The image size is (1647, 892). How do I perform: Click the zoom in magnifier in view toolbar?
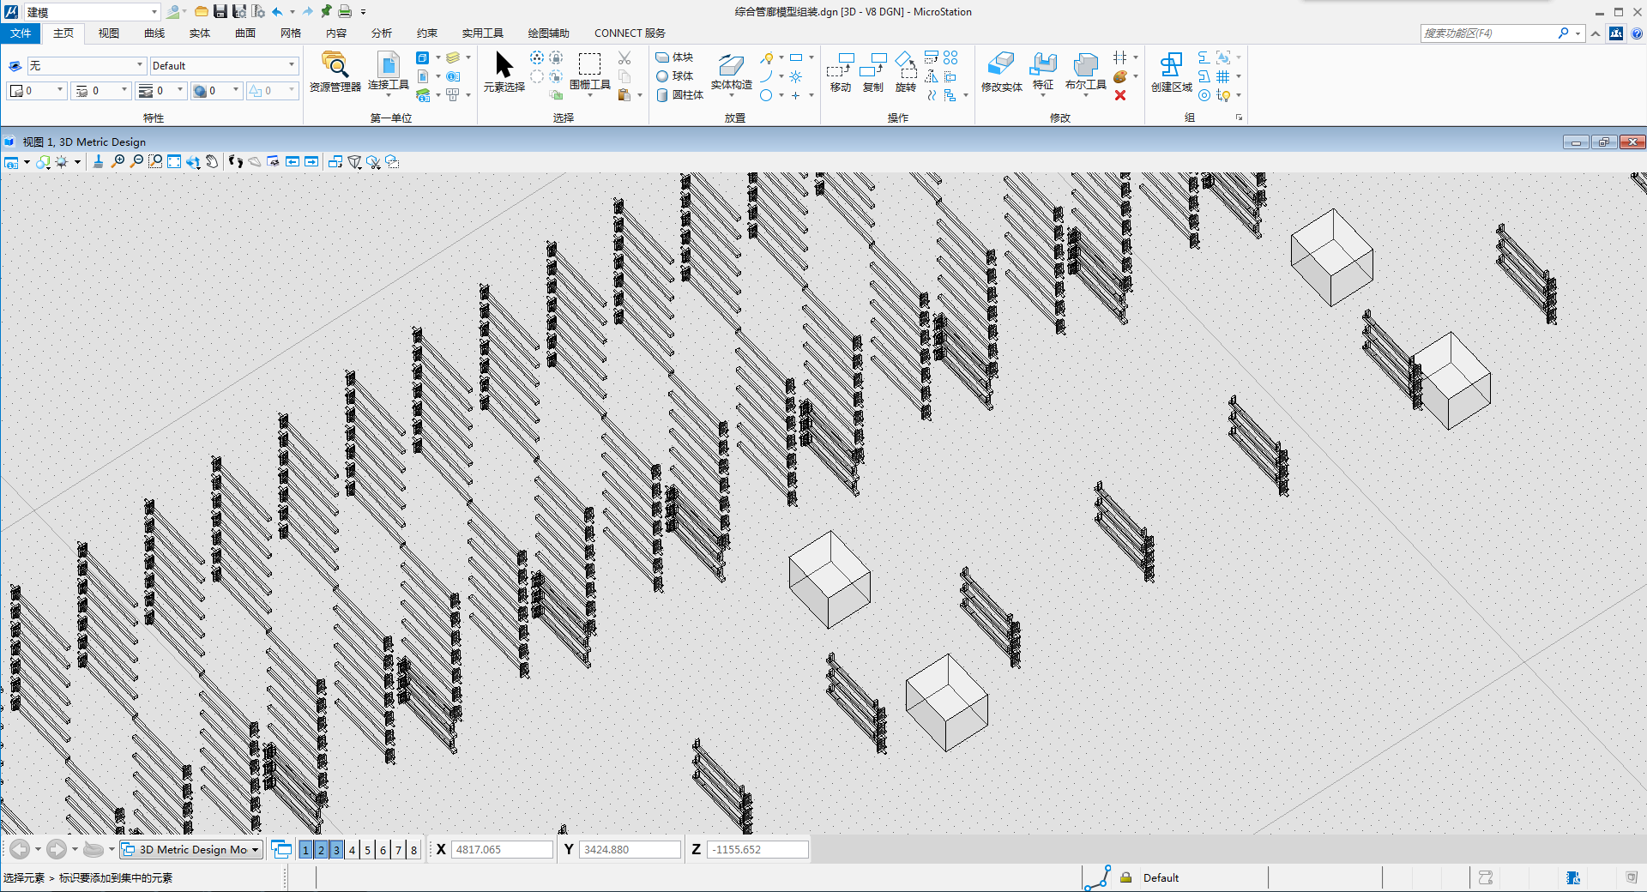118,161
